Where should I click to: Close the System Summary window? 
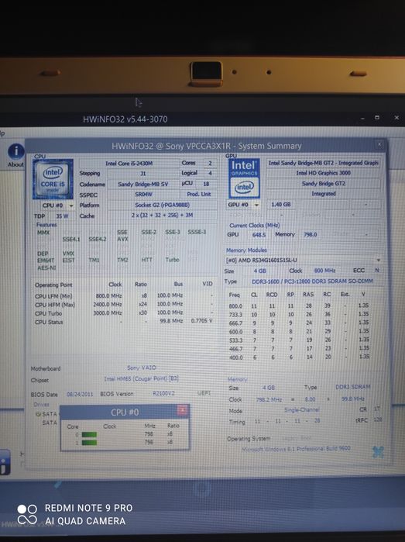[x=379, y=144]
